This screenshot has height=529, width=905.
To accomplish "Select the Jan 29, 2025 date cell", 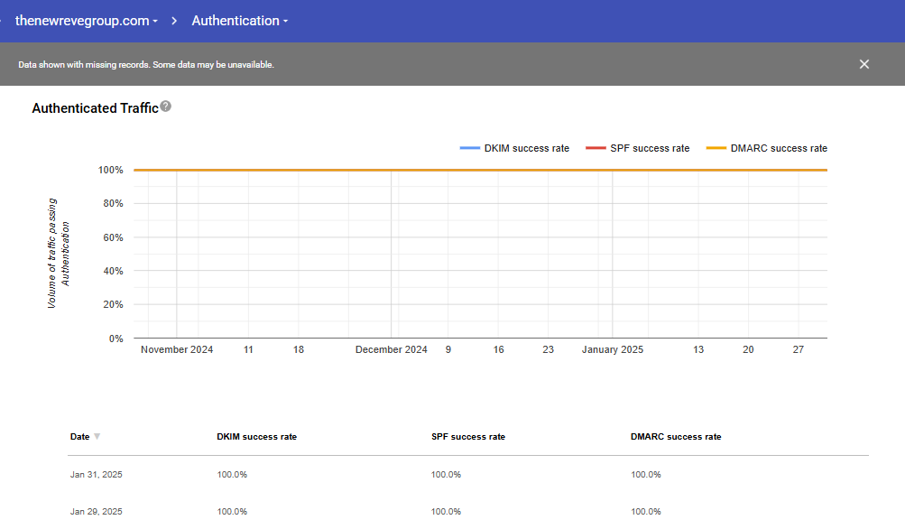I will tap(97, 512).
